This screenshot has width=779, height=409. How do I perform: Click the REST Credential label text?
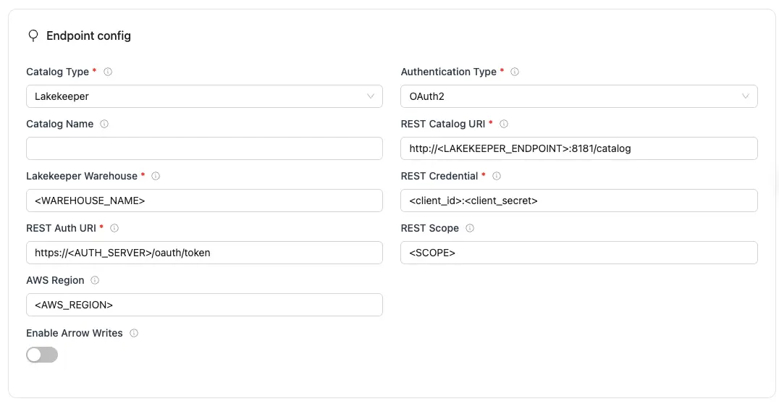click(x=439, y=176)
